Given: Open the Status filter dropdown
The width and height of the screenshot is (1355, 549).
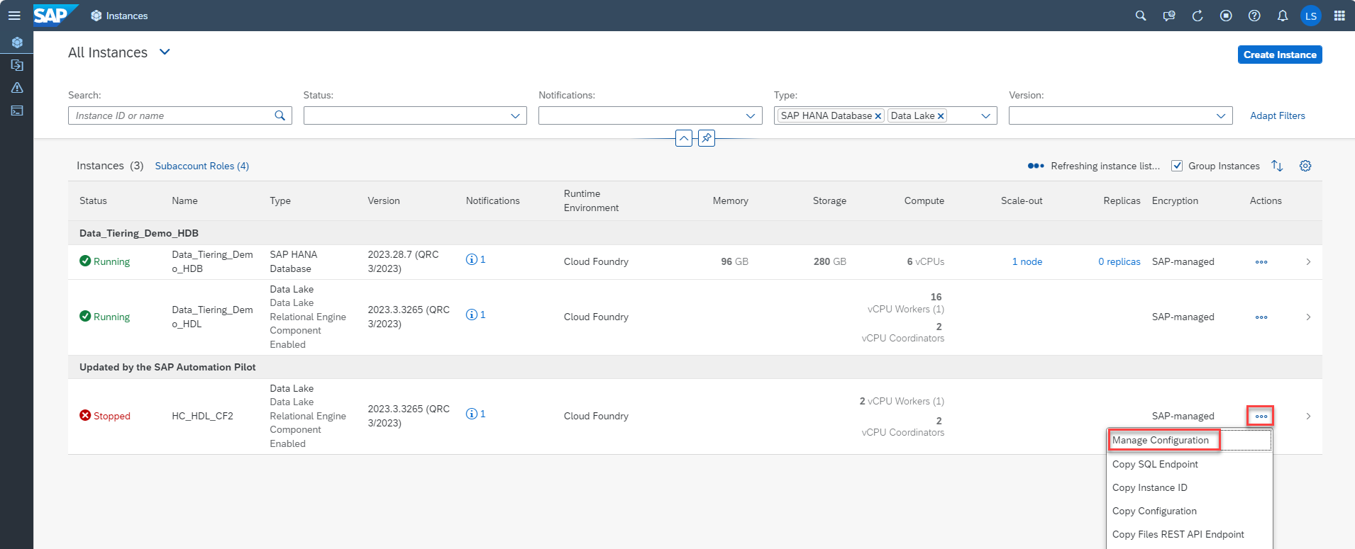Looking at the screenshot, I should click(516, 115).
